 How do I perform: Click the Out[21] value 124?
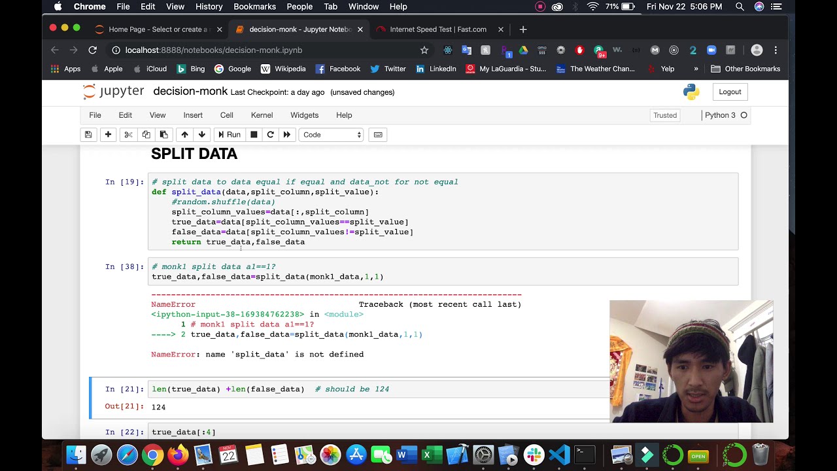pyautogui.click(x=158, y=407)
